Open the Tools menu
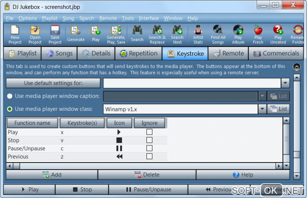 point(128,18)
